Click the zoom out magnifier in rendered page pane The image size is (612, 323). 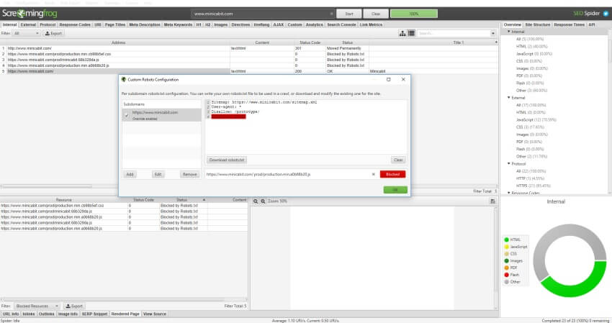coord(263,201)
